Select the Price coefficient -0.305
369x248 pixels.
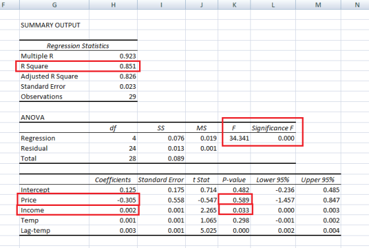(127, 200)
